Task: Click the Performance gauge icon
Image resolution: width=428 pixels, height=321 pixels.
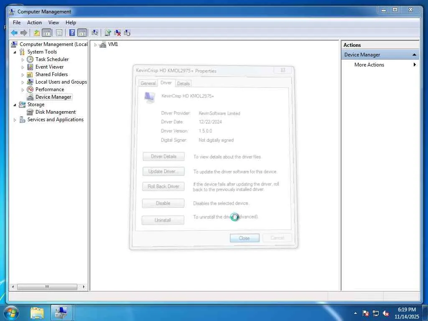Action: pyautogui.click(x=30, y=89)
